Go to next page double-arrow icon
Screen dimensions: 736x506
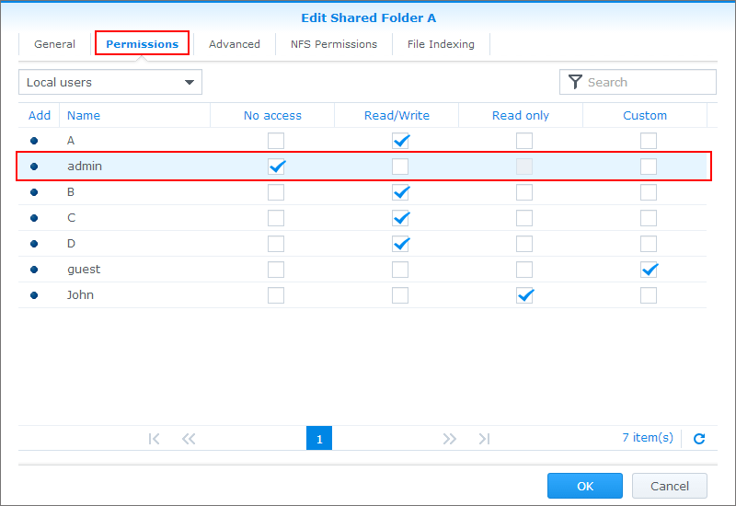[x=449, y=439]
